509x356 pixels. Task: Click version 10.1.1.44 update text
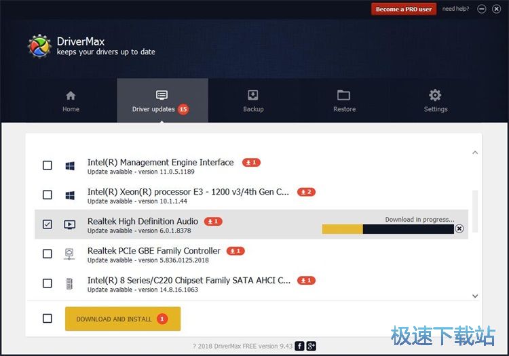tap(137, 201)
